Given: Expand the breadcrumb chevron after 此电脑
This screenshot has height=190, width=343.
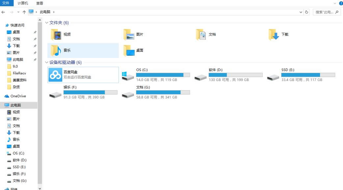Looking at the screenshot, I should coord(54,12).
